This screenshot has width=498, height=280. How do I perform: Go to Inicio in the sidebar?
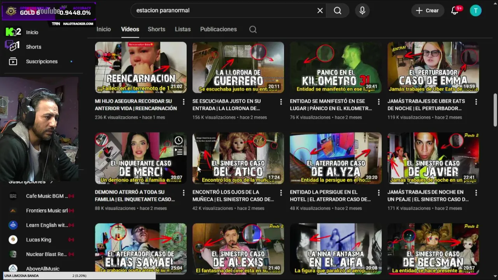[x=32, y=32]
